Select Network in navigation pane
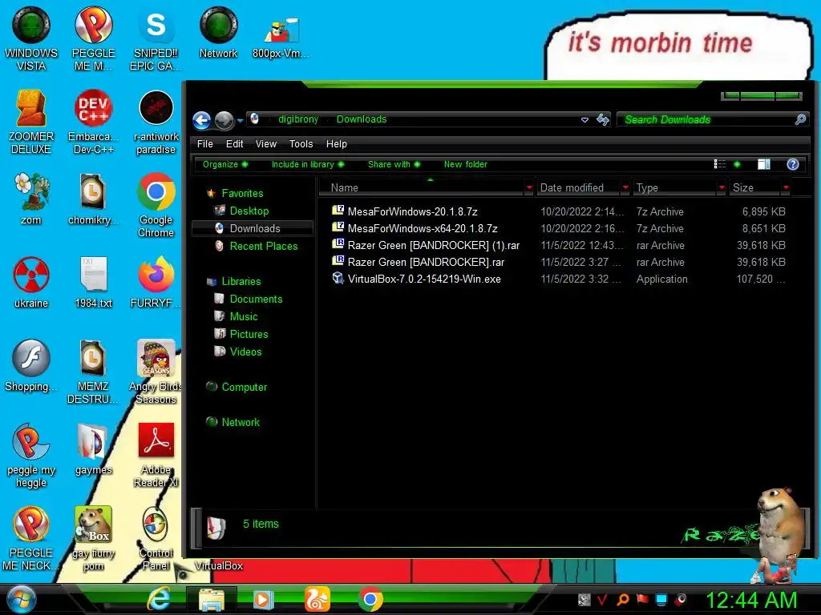Image resolution: width=821 pixels, height=615 pixels. [241, 422]
